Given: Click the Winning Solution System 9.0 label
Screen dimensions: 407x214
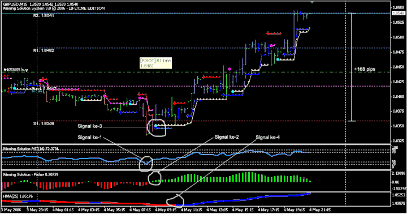Looking at the screenshot, I should 54,8.
